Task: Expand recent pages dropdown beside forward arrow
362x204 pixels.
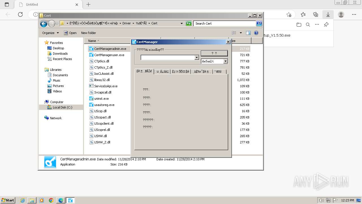Action: [57, 24]
